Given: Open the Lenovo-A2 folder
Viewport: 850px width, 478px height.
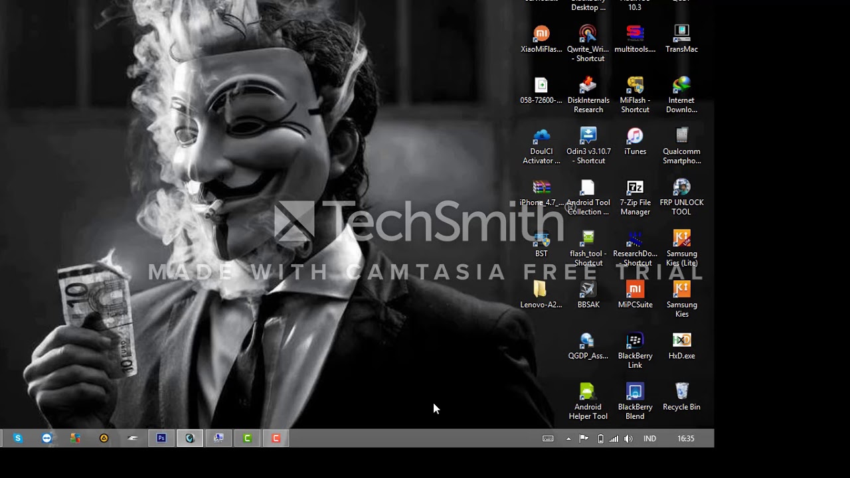Looking at the screenshot, I should (x=541, y=295).
